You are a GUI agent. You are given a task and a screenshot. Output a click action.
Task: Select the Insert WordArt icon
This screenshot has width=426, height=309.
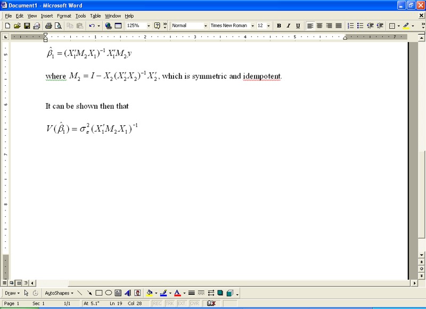pyautogui.click(x=128, y=293)
